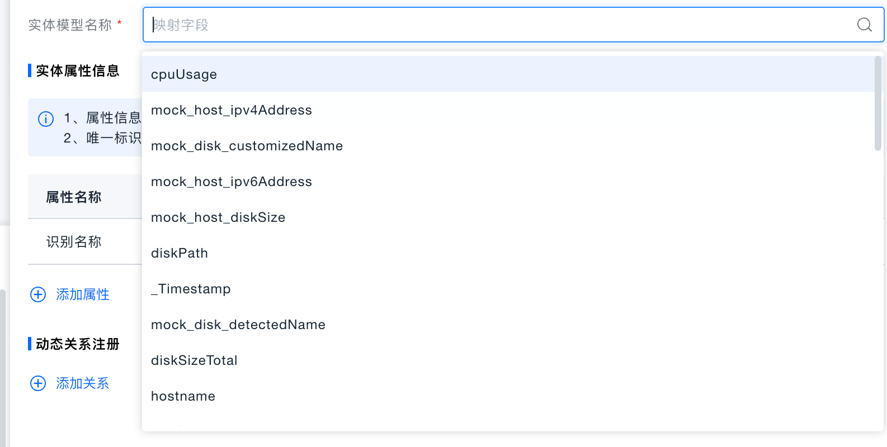Click the plus icon beside 添加属性
The image size is (887, 447).
tap(38, 294)
